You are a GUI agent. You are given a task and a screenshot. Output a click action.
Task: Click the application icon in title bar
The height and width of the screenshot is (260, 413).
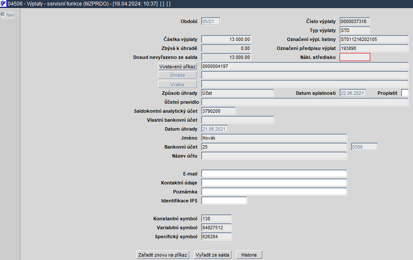(x=3, y=4)
